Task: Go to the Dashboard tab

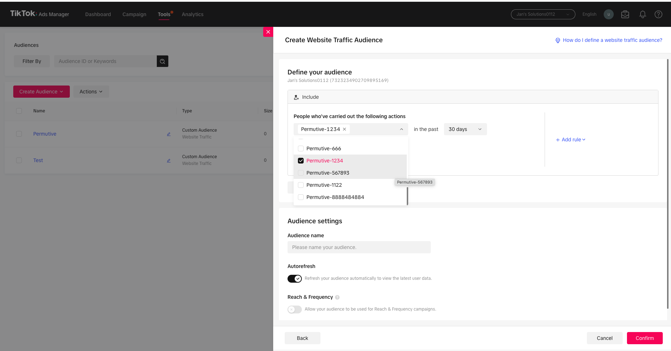Action: 98,14
